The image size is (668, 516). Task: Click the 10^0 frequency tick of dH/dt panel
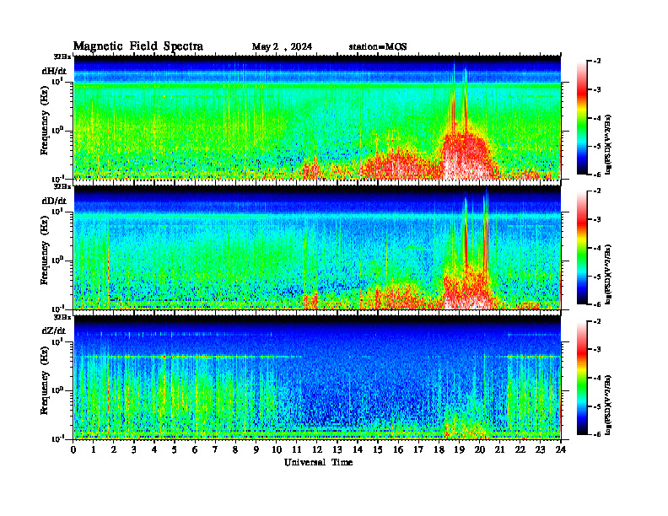point(57,130)
